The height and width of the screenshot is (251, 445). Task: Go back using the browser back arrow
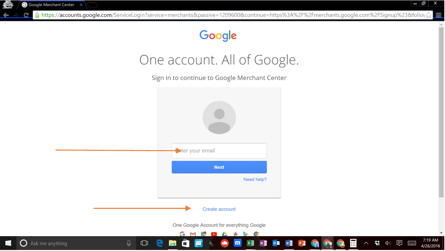pyautogui.click(x=6, y=15)
